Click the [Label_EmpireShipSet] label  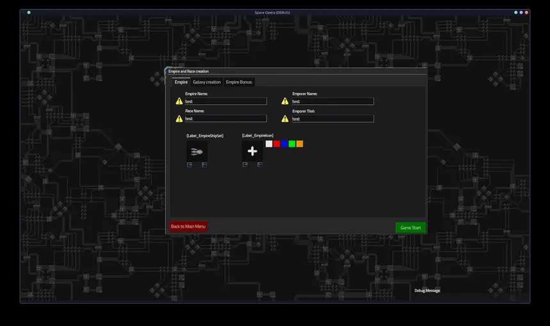pos(205,136)
